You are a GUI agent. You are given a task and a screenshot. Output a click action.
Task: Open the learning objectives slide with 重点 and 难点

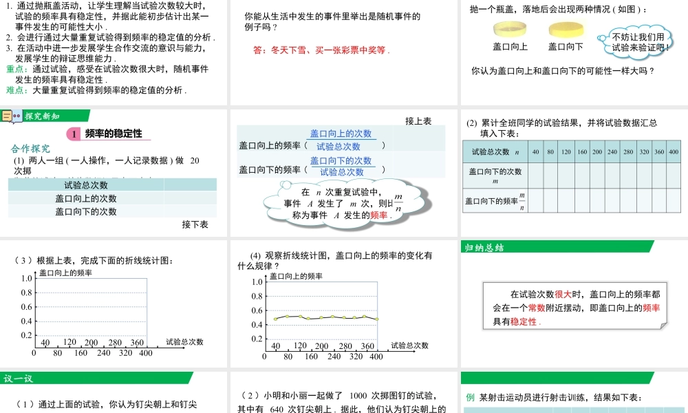point(114,52)
